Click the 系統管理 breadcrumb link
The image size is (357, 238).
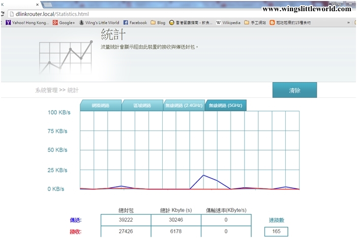(46, 90)
